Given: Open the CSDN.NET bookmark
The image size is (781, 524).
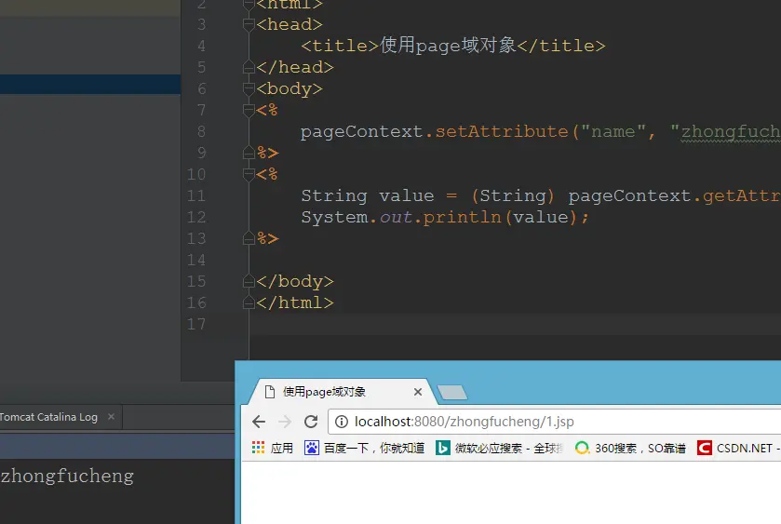Looking at the screenshot, I should (x=738, y=448).
